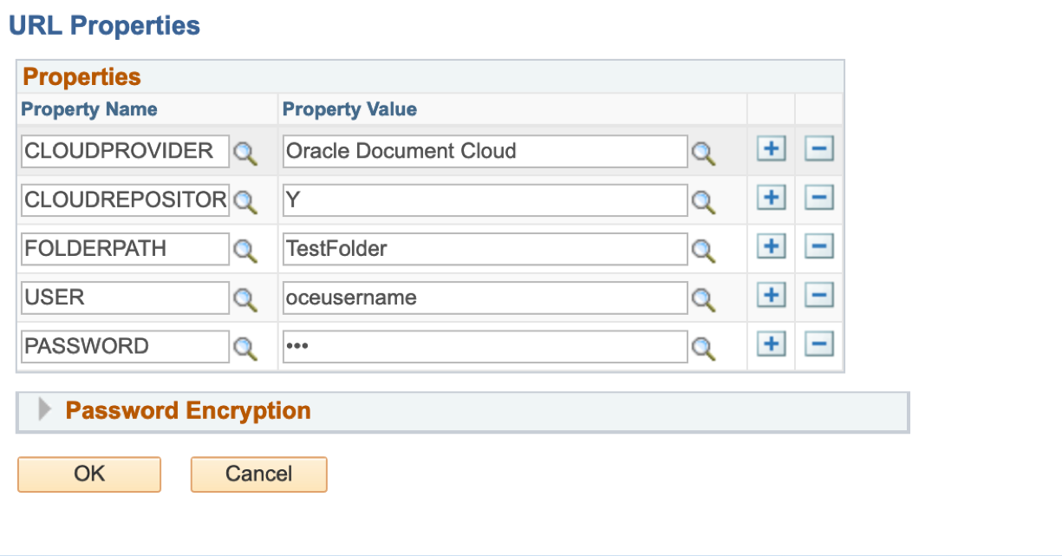This screenshot has height=556, width=1062.
Task: Open lookup for TestFolder property value
Action: 703,250
